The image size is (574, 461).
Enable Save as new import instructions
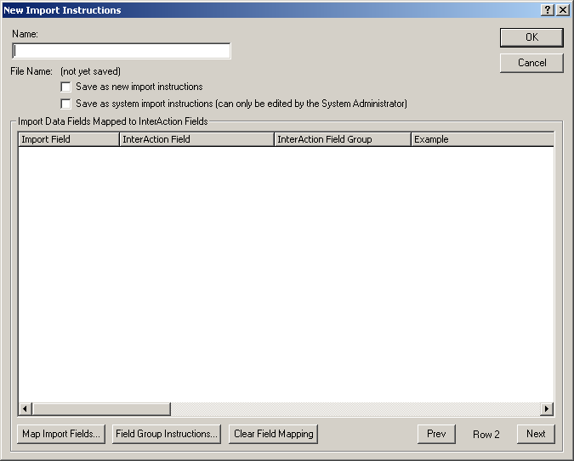66,87
